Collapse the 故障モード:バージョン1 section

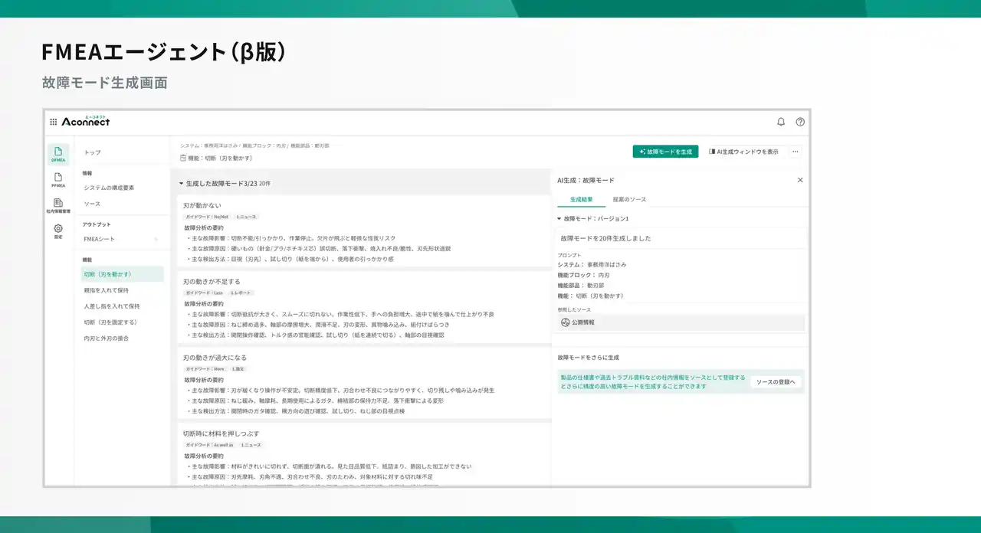(x=559, y=219)
